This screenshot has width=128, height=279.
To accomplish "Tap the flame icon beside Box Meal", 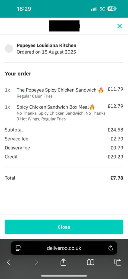I will 92,107.
